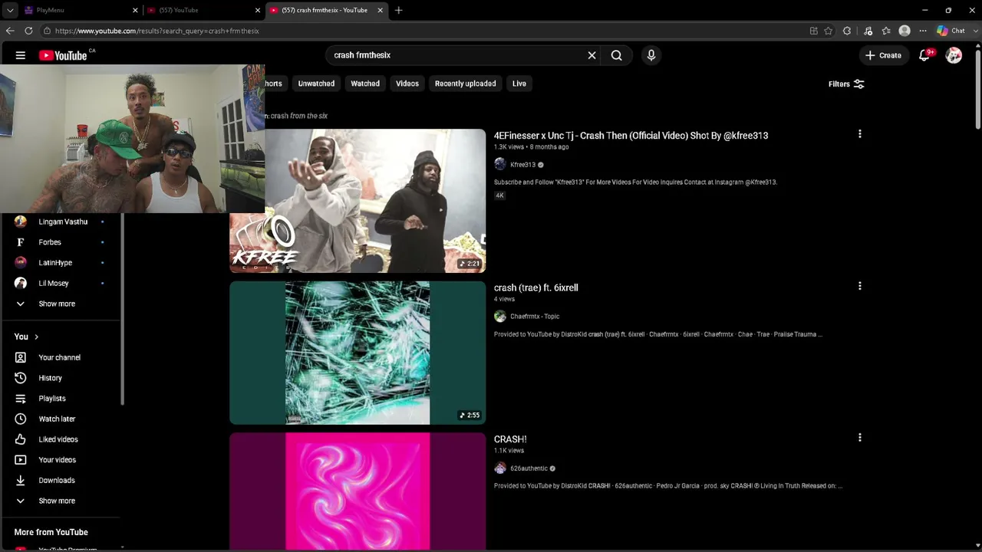Open the 626authentic channel avatar
Viewport: 982px width, 552px height.
tap(500, 468)
